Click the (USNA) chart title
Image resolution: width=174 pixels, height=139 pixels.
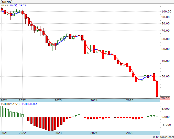click(x=7, y=2)
